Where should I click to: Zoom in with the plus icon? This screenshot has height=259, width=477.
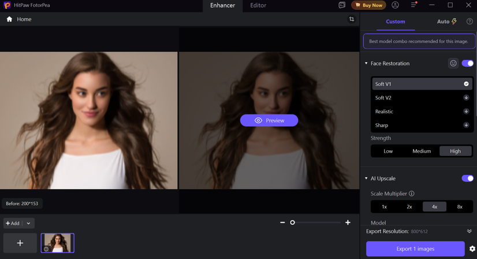point(348,223)
